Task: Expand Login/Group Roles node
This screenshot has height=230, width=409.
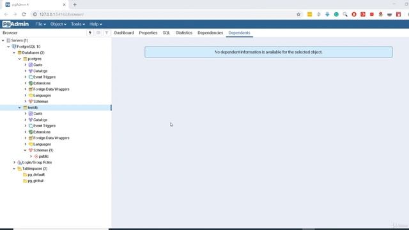Action: (14, 162)
